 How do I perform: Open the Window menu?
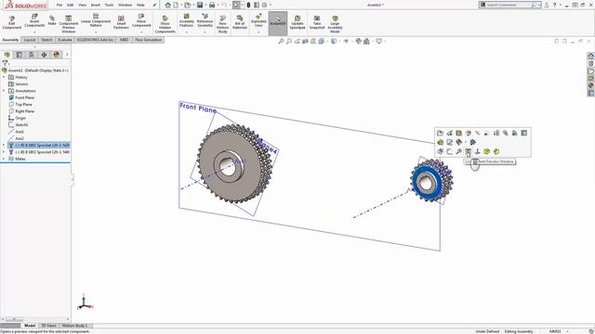pos(125,5)
